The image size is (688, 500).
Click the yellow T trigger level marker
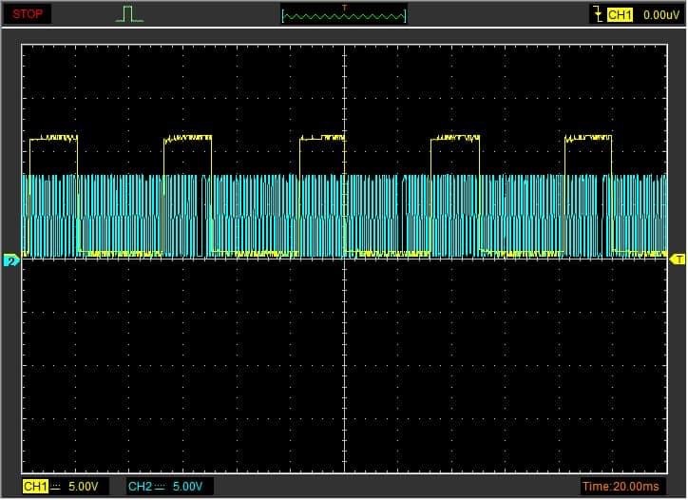678,260
